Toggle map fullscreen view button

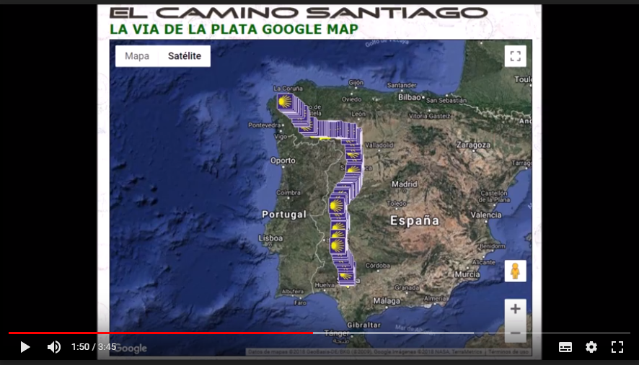[x=515, y=56]
